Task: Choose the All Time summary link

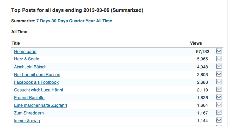Action: pyautogui.click(x=104, y=21)
